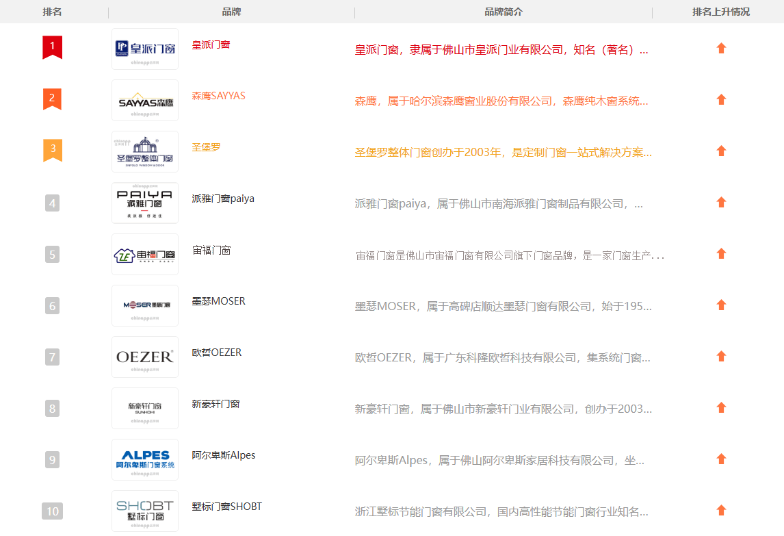784x536 pixels.
Task: Open the 阿尔卑斯Alpes brand name link
Action: 224,455
